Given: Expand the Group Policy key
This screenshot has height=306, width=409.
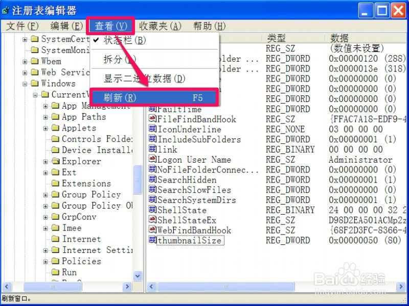Looking at the screenshot, I should point(45,194).
